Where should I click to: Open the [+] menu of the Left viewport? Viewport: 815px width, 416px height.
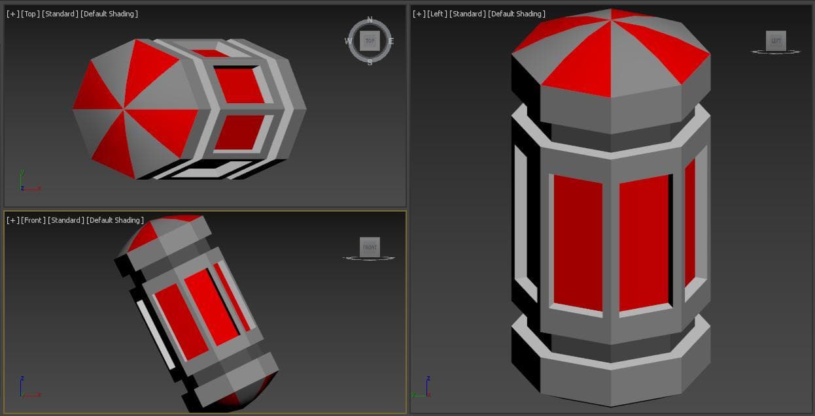tap(419, 14)
